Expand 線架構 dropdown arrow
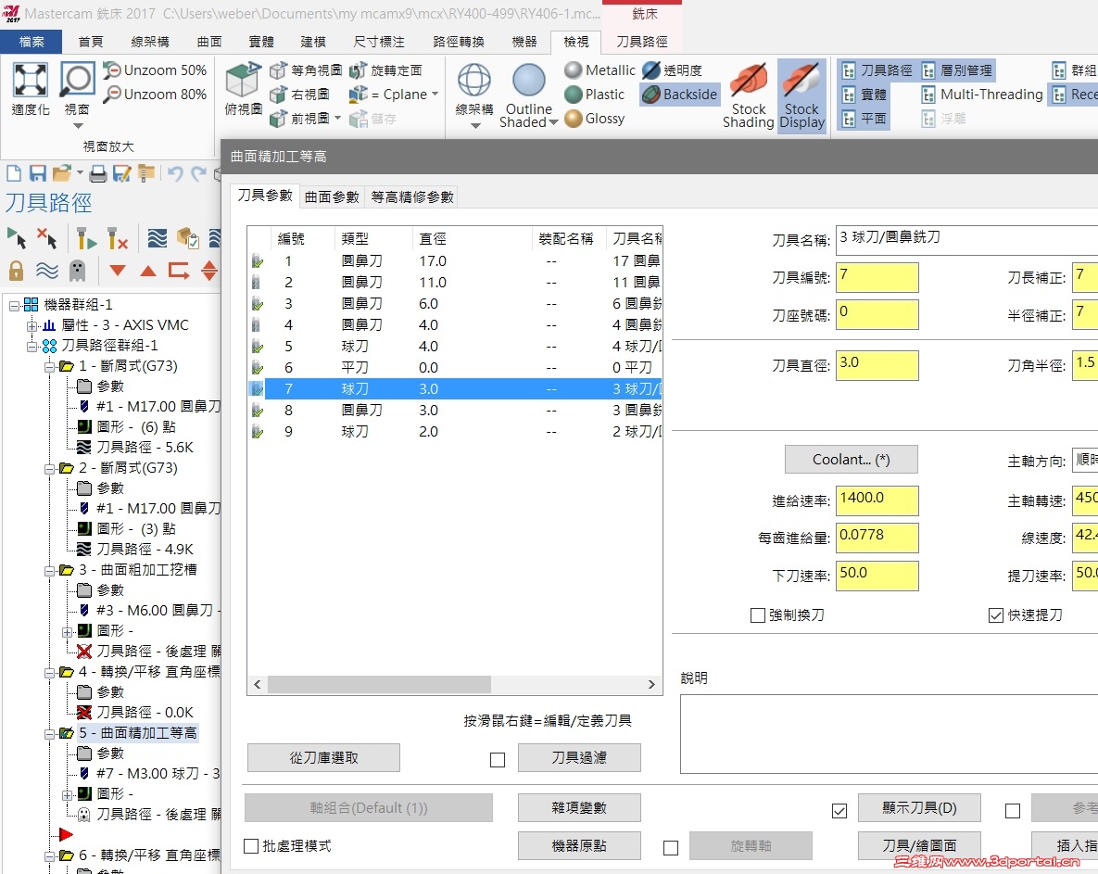This screenshot has height=874, width=1098. coord(475,125)
